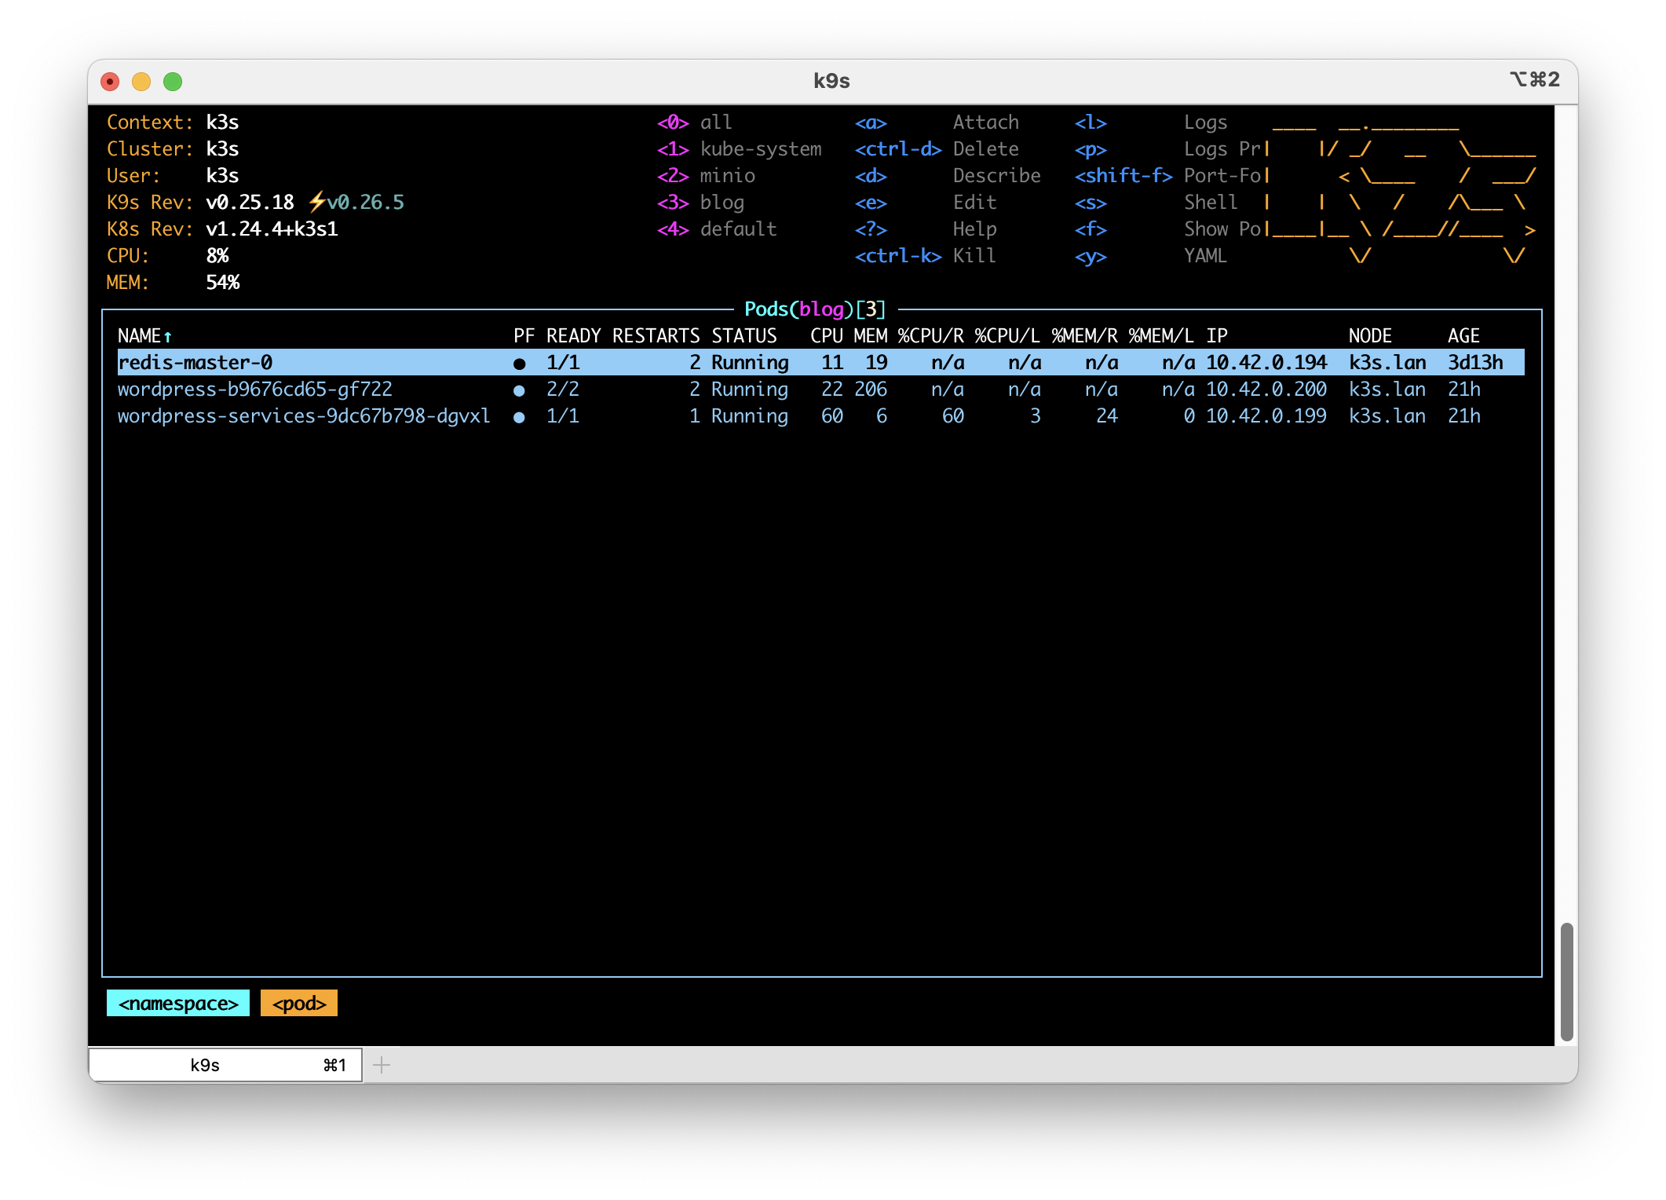Click the port-forward dot for redis-master-0
Image resolution: width=1666 pixels, height=1200 pixels.
[519, 364]
